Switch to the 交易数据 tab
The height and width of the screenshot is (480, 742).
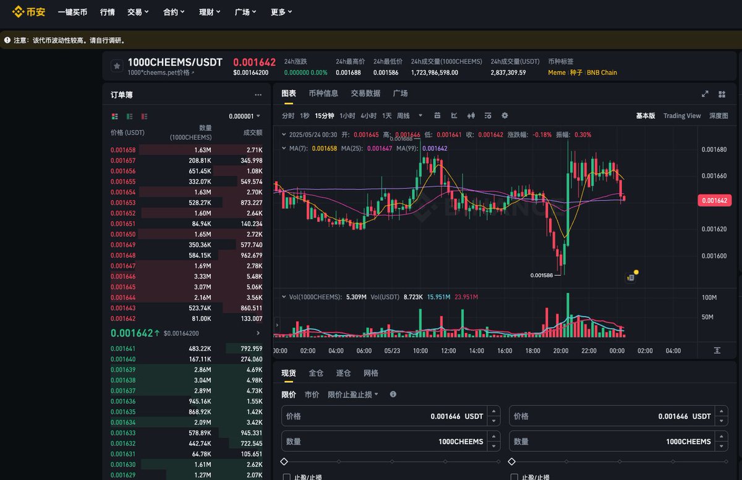click(365, 93)
